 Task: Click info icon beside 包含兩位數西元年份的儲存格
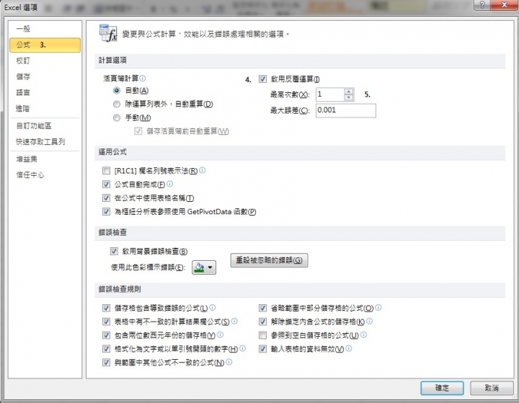(220, 335)
